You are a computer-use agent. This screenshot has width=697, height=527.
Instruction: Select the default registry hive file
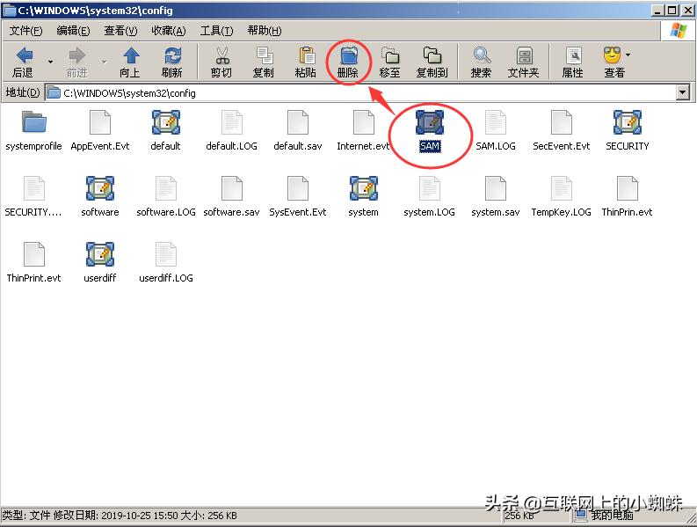point(166,131)
